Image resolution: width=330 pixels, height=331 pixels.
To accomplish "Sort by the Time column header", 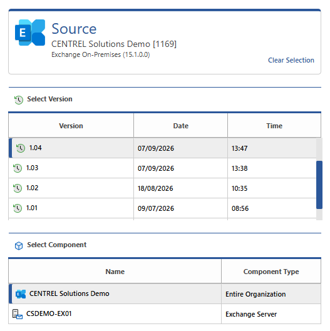I will point(274,126).
